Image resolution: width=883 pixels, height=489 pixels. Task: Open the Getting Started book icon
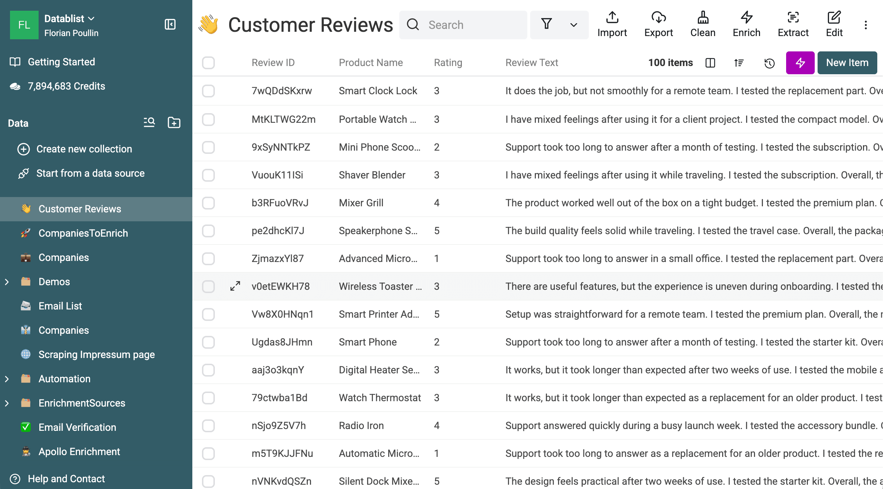(15, 62)
